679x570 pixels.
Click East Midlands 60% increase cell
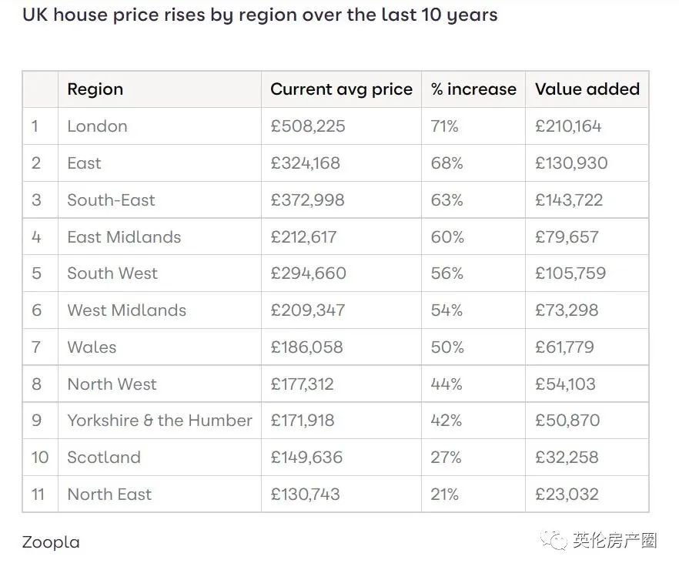tap(447, 237)
